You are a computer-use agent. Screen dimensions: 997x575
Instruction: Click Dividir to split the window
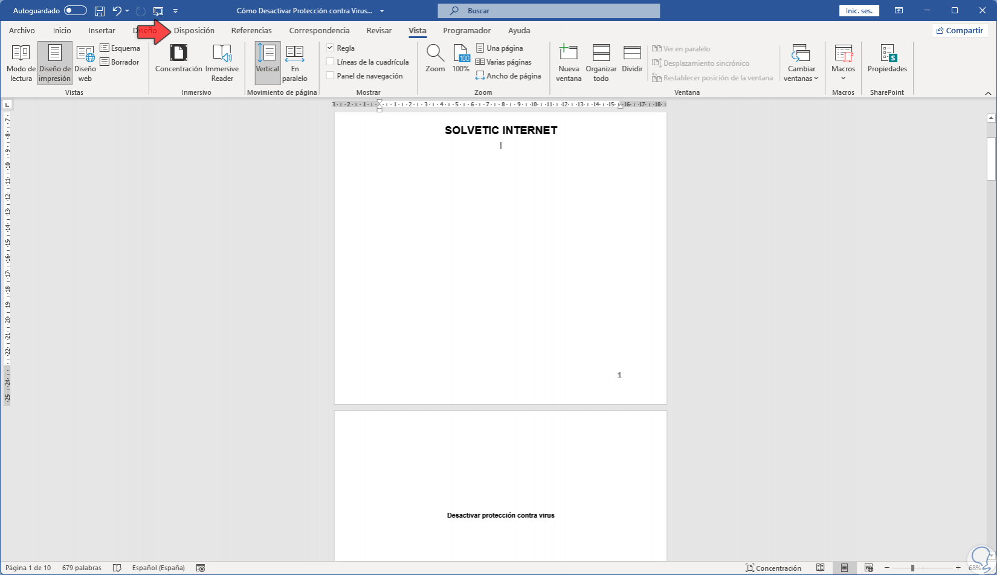coord(632,59)
